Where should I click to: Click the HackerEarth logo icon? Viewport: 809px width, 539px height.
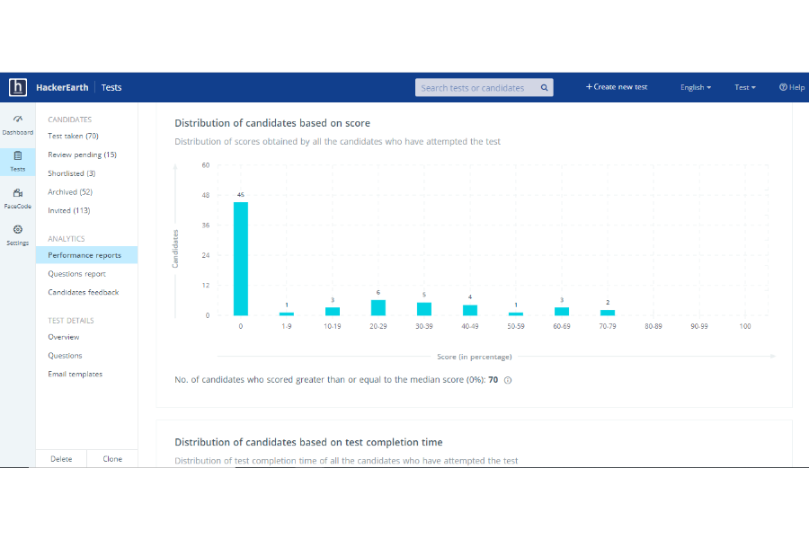[x=18, y=87]
